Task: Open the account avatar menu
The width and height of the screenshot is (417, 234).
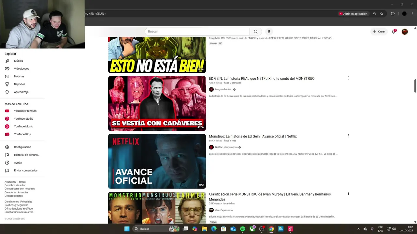Action: [405, 32]
